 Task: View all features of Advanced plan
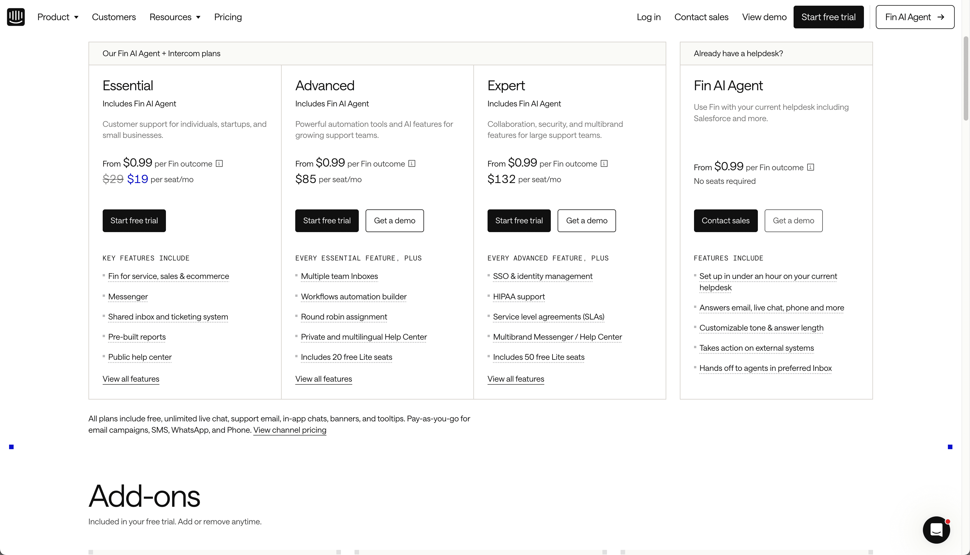pyautogui.click(x=324, y=379)
